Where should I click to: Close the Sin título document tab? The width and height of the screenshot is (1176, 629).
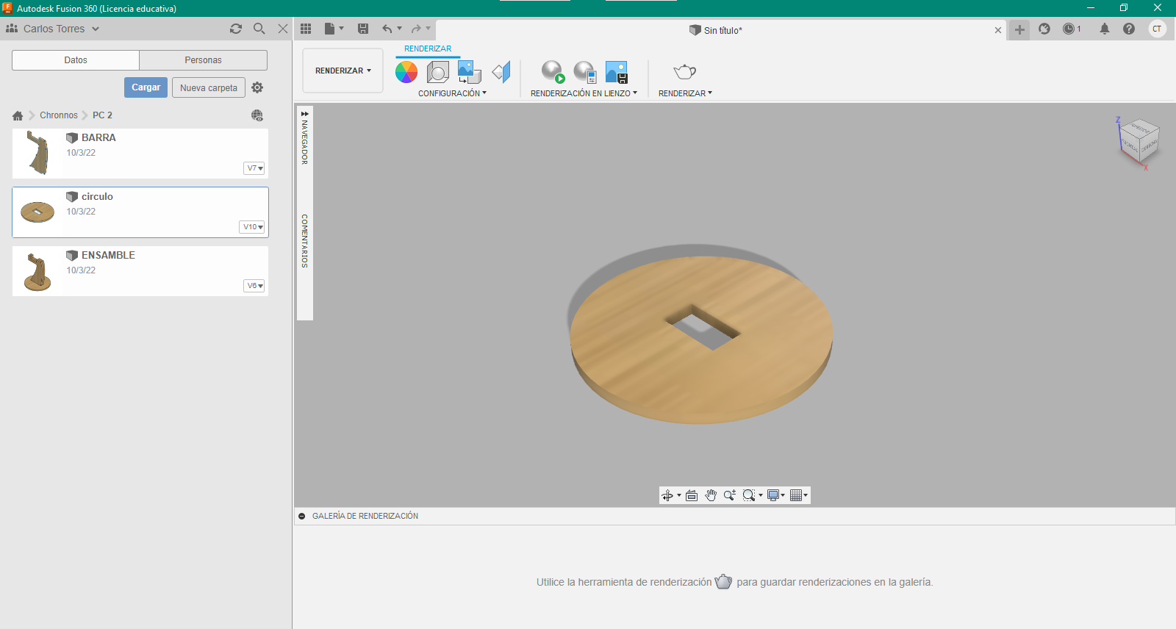(998, 30)
